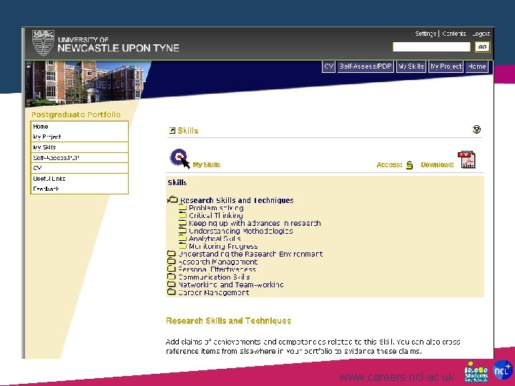Open Keeping up with advances in research
This screenshot has height=386, width=515.
pyautogui.click(x=255, y=223)
